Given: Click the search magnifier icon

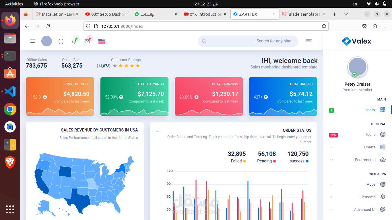Looking at the screenshot, I should [204, 41].
